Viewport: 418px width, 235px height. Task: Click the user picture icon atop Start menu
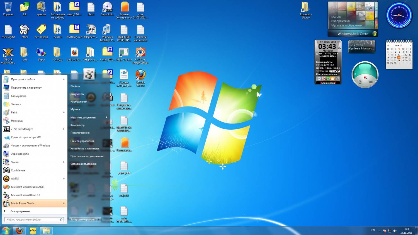coord(89,74)
